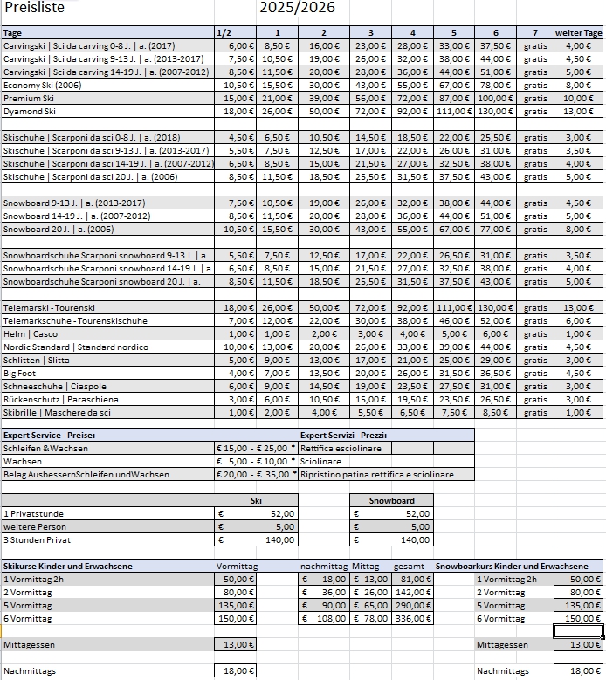606x680 pixels.
Task: Click the "Skibrille | Maschere da sci" cell
Action: click(x=57, y=412)
